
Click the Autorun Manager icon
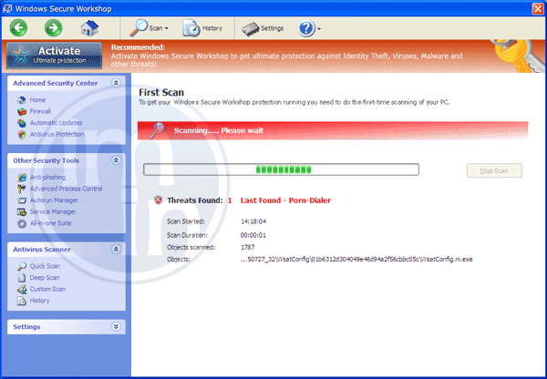coord(22,200)
